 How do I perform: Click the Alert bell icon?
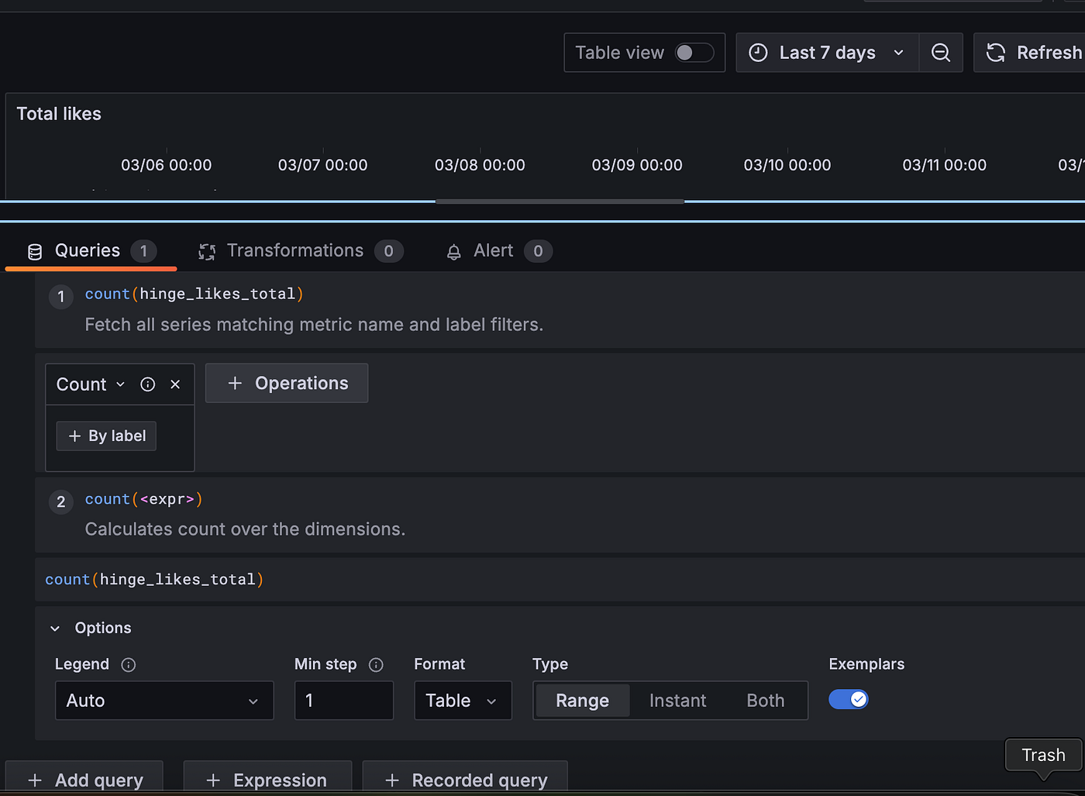454,251
